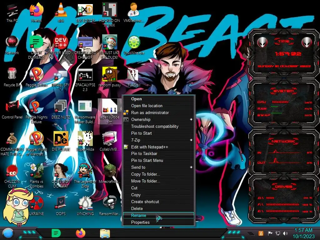Choose Copy To folder...
Screen dimensions: 320x240
point(158,174)
